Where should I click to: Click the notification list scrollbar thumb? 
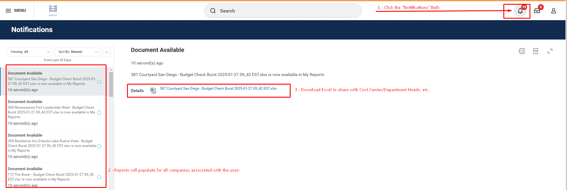click(111, 85)
